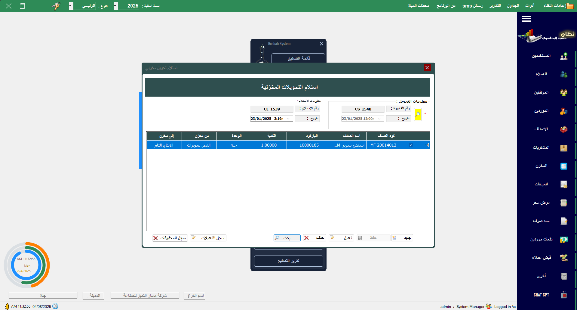Click the New (جديد) button
577x310 pixels.
click(402, 238)
